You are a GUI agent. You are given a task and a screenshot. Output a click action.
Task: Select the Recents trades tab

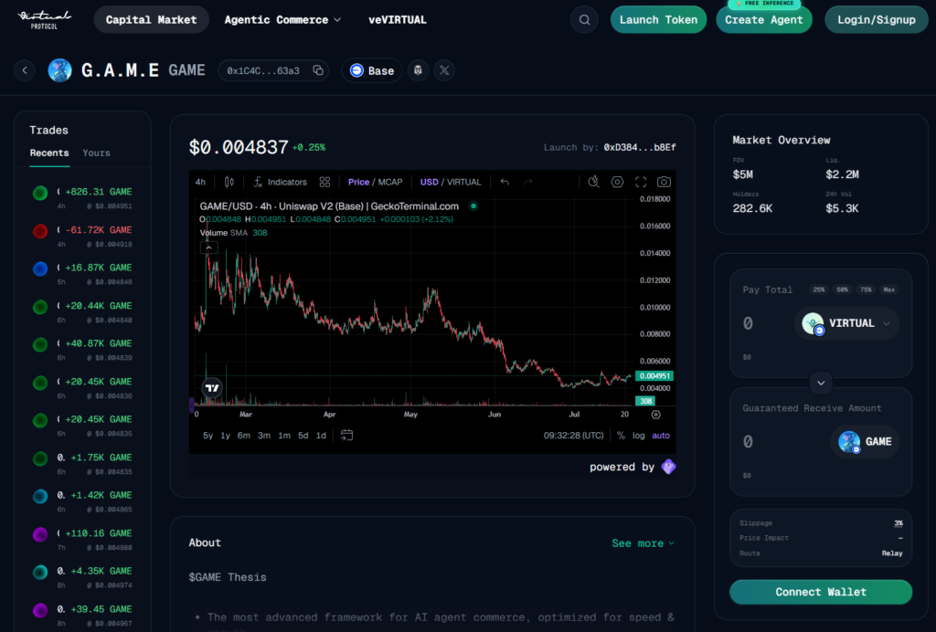[x=49, y=153]
